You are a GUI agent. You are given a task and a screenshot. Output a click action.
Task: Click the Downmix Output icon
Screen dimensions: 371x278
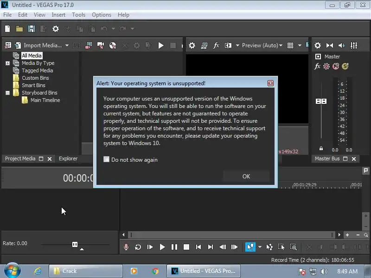pyautogui.click(x=330, y=45)
